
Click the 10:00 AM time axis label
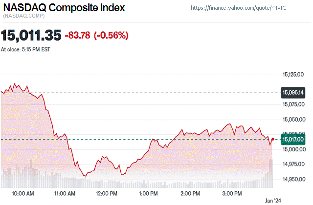click(x=22, y=194)
